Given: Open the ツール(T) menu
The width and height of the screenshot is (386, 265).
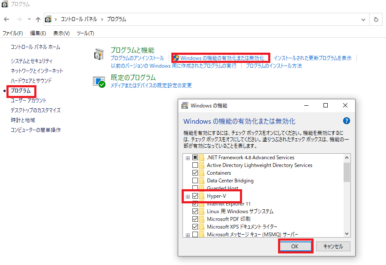Looking at the screenshot, I should [x=85, y=33].
